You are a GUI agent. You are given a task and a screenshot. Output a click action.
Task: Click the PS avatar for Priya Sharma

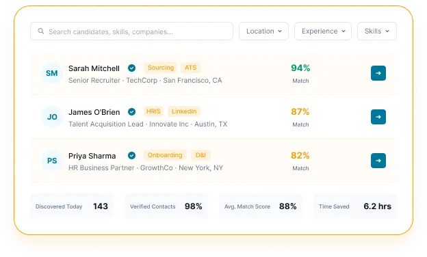point(52,161)
